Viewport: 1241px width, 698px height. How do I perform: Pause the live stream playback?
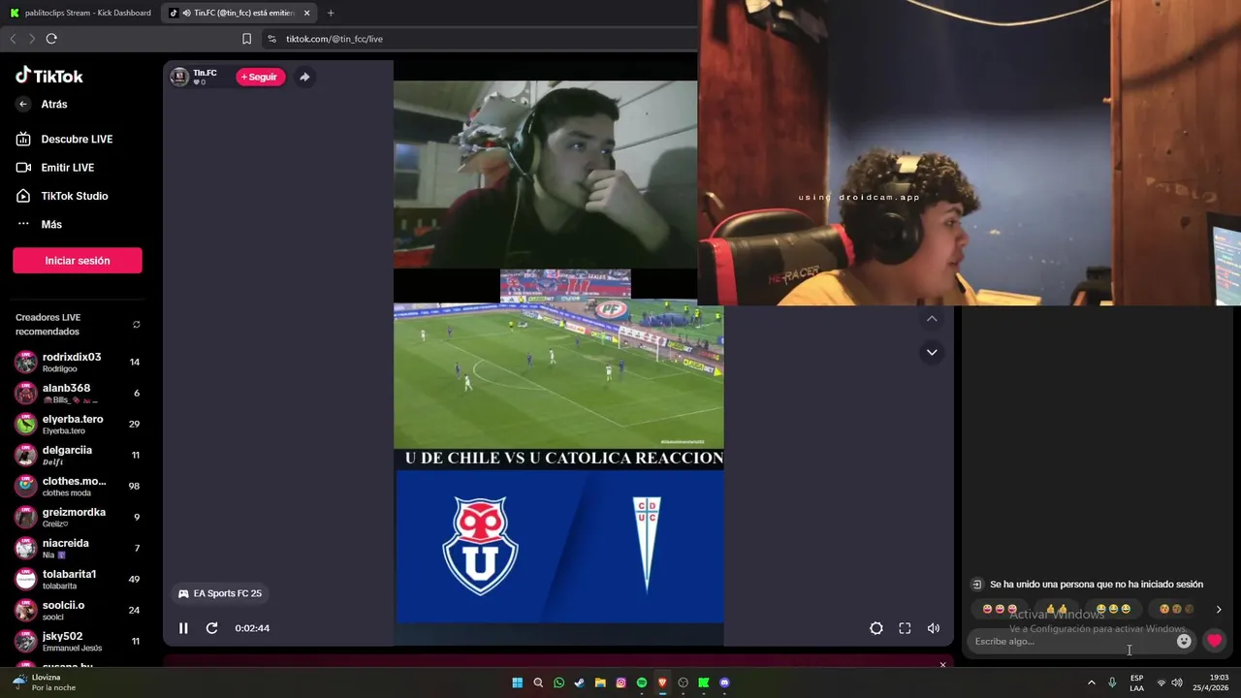(x=183, y=628)
